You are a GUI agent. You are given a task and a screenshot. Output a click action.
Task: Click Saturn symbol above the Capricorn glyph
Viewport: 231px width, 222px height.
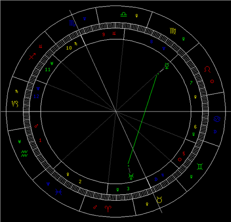17,92
